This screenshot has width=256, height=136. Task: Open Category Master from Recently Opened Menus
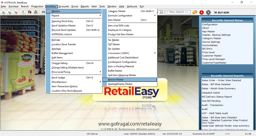click(x=211, y=38)
